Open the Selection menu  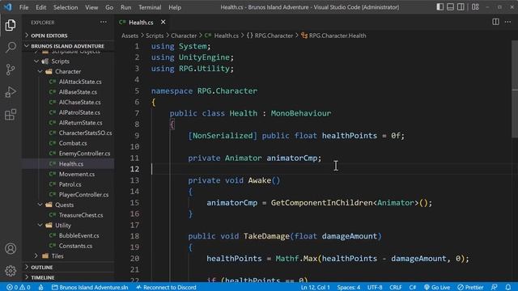coord(66,7)
